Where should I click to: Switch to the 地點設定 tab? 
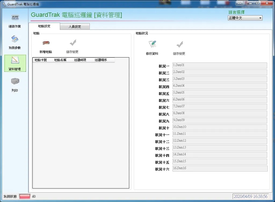[x=44, y=26]
